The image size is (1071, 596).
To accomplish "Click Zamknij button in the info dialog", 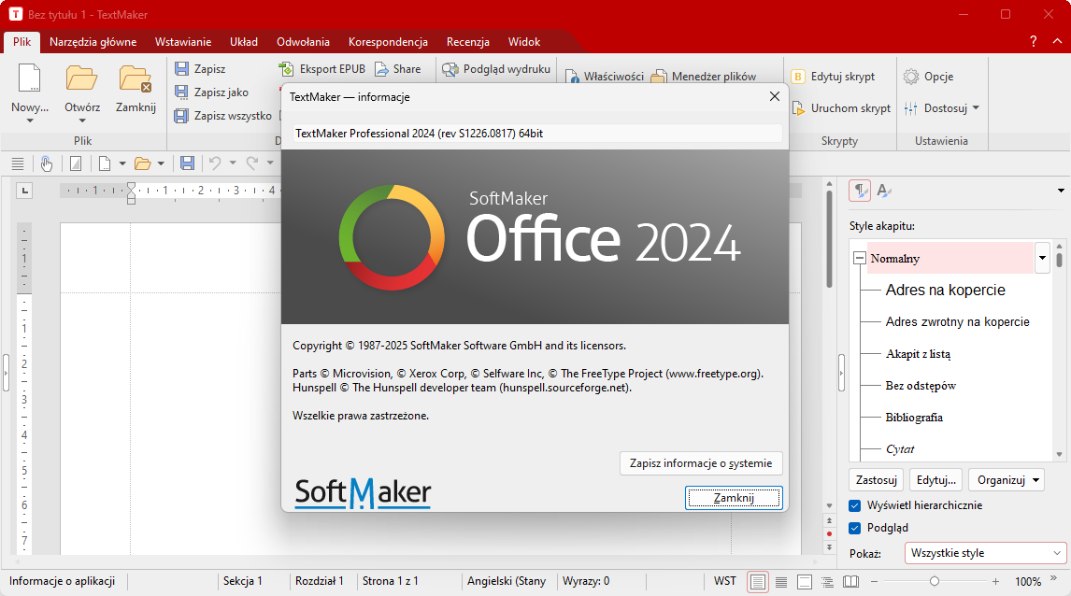I will (734, 498).
